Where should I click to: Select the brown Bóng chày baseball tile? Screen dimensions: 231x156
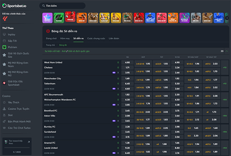coord(93,18)
